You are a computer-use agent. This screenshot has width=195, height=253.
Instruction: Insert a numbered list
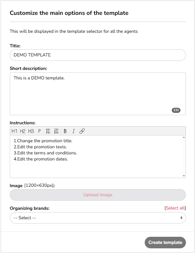pyautogui.click(x=56, y=131)
